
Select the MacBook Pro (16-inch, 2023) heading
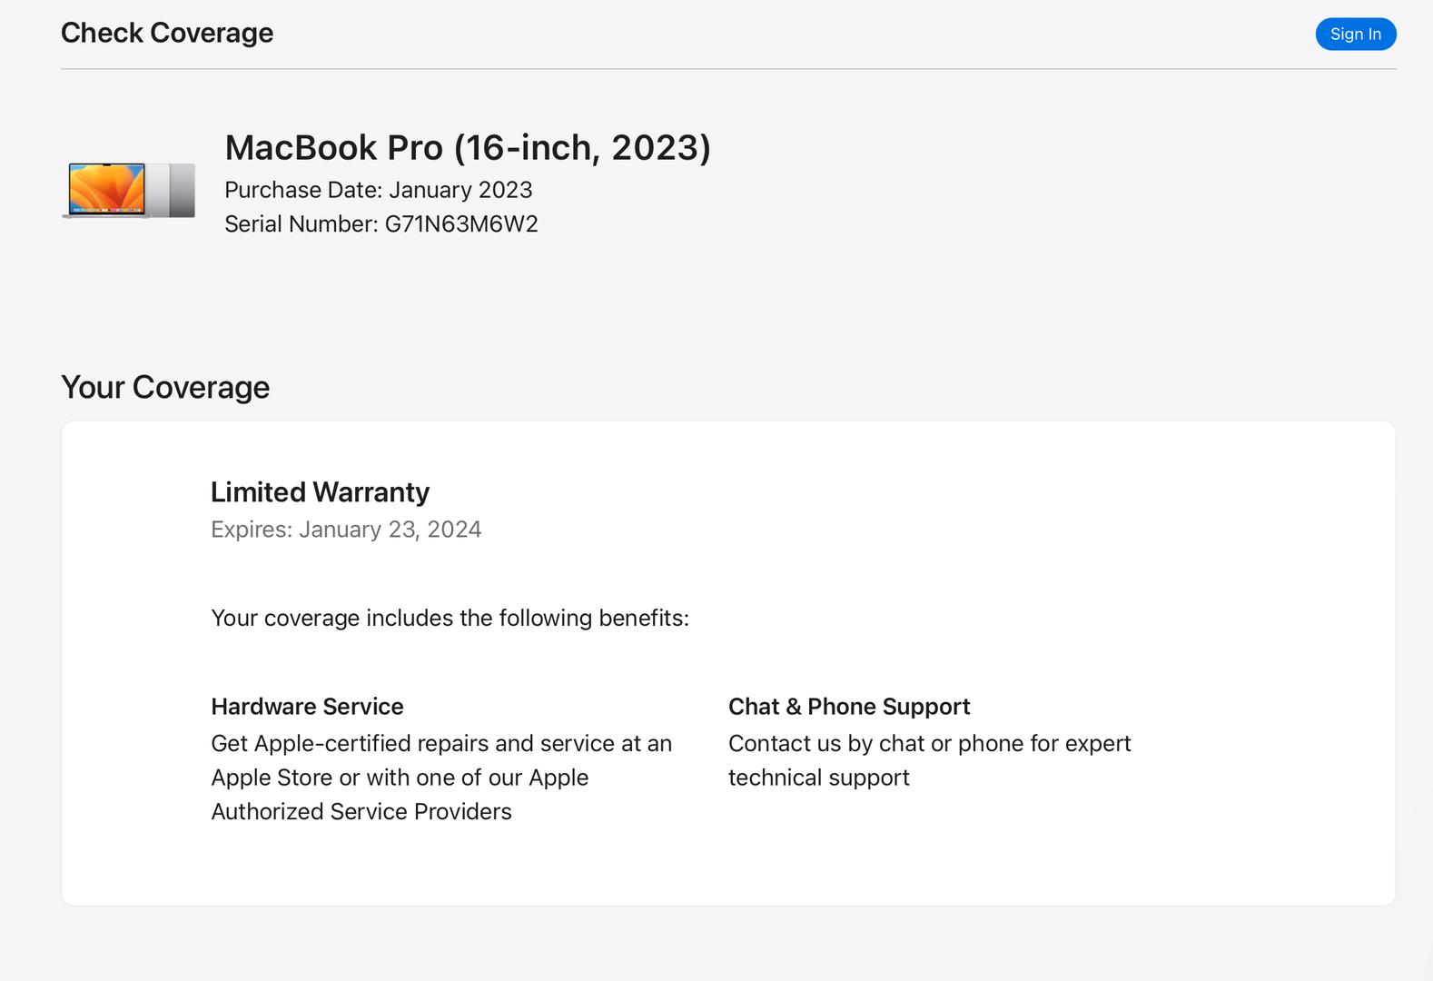[468, 147]
